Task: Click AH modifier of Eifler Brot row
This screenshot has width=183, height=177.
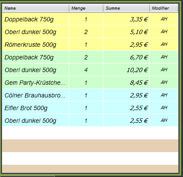Action: click(x=164, y=108)
